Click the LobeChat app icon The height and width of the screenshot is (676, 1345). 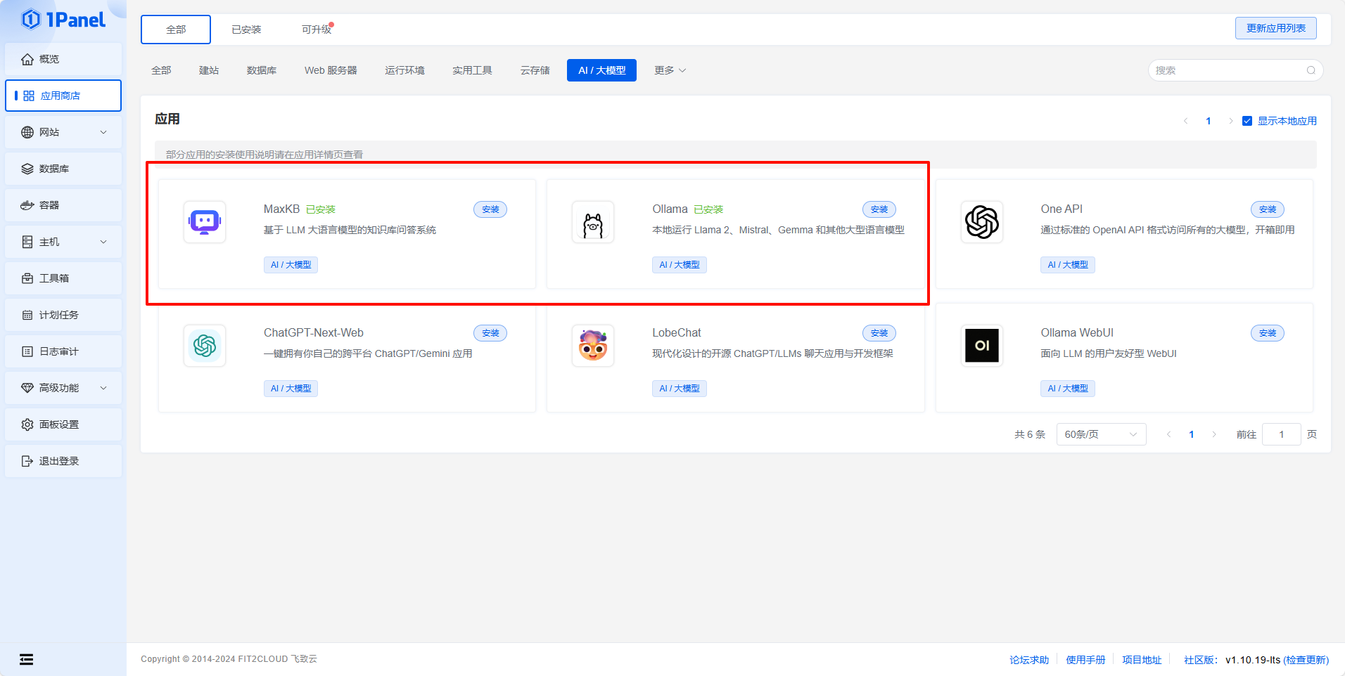tap(593, 346)
